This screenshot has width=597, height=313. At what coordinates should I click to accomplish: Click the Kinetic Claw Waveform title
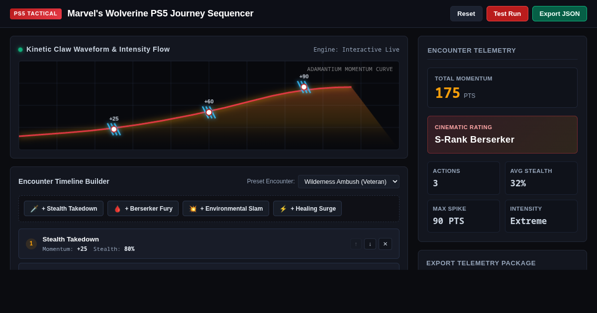(98, 49)
